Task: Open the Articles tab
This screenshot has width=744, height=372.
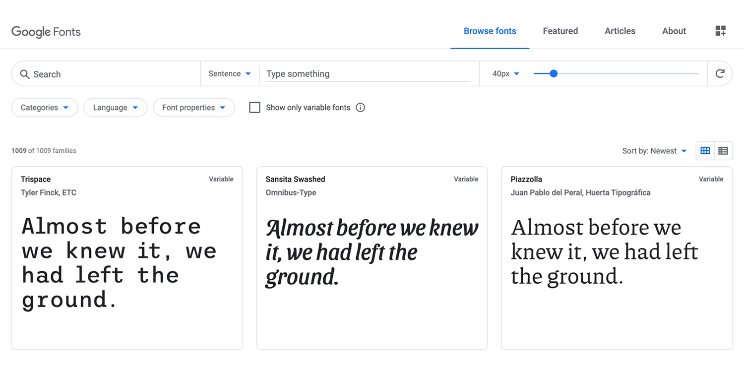Action: (x=620, y=31)
